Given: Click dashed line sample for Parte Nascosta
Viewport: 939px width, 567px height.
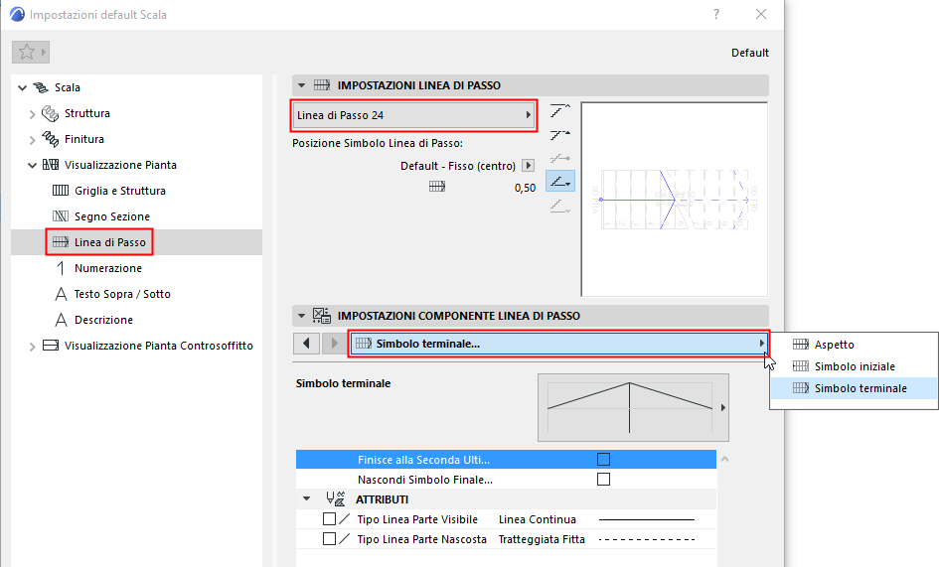Looking at the screenshot, I should pyautogui.click(x=647, y=539).
